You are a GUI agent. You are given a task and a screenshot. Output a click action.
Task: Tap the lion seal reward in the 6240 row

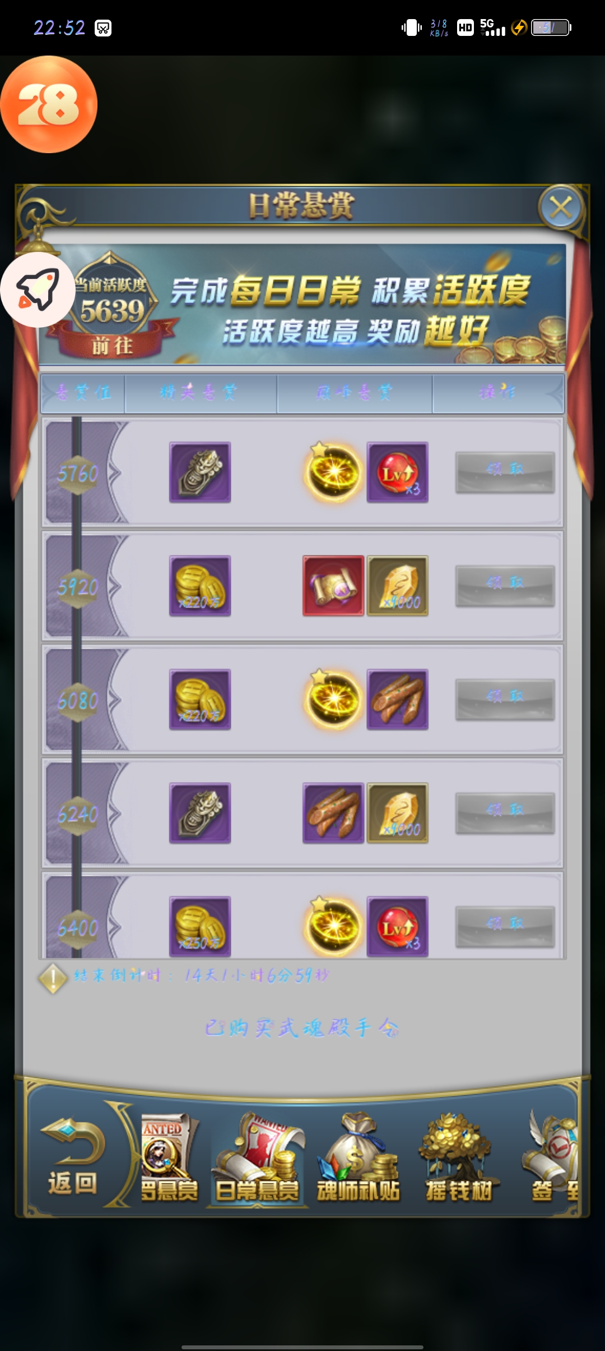(x=200, y=813)
